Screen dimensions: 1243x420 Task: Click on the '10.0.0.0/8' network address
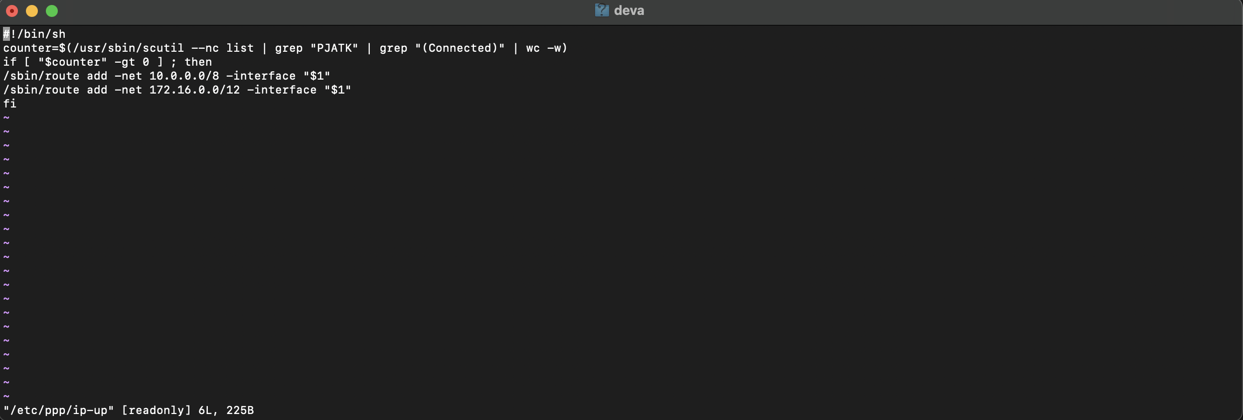click(184, 76)
